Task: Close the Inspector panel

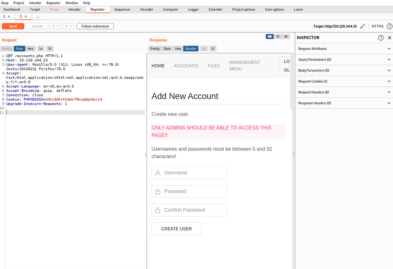Action: click(x=390, y=38)
